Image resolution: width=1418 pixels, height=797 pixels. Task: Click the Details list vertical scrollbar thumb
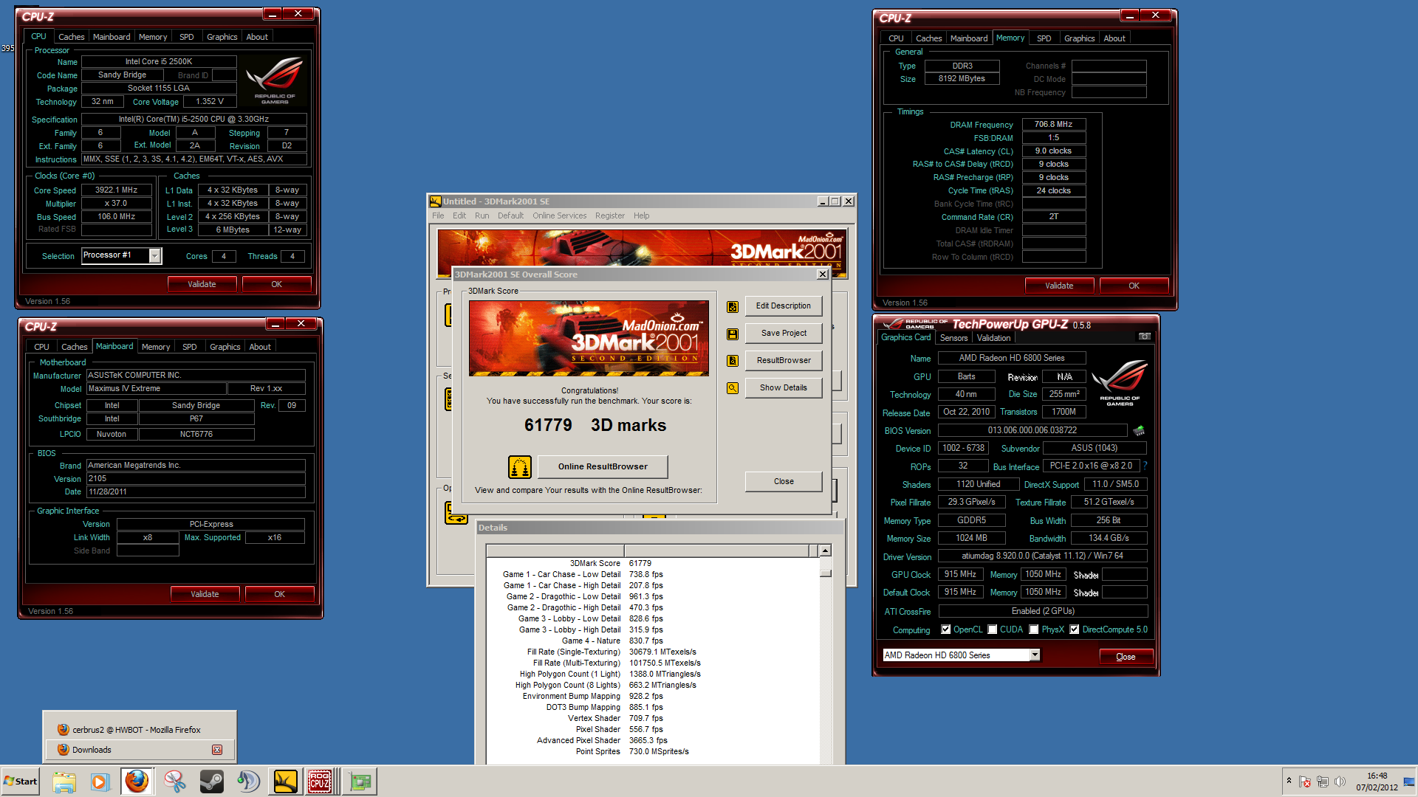(x=826, y=573)
